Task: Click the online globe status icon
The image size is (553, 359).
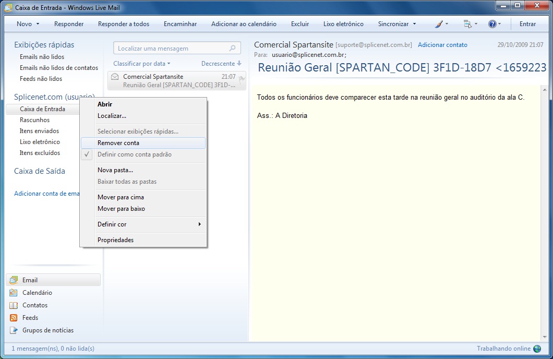Action: point(537,349)
